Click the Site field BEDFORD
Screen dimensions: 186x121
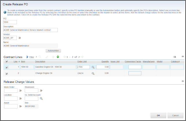(x=31, y=106)
